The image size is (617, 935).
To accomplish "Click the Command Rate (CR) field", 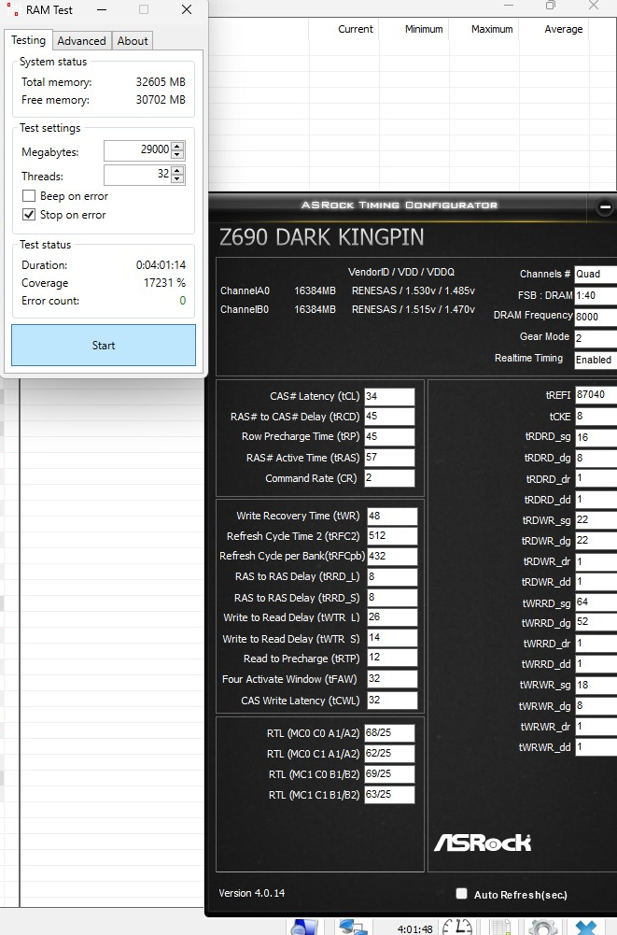I will 389,478.
